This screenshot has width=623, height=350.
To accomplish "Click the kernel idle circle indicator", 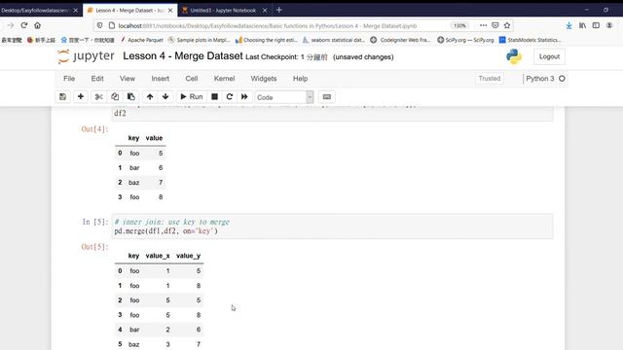I will point(562,79).
